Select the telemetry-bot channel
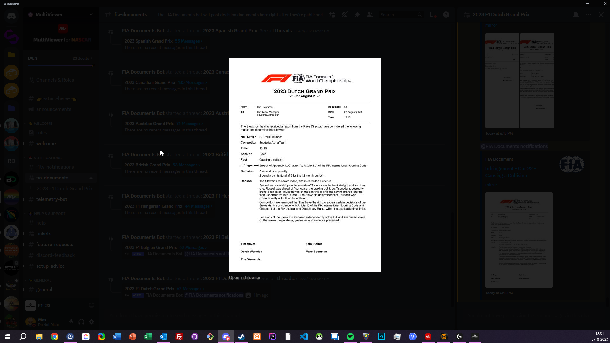This screenshot has width=610, height=343. click(x=52, y=199)
